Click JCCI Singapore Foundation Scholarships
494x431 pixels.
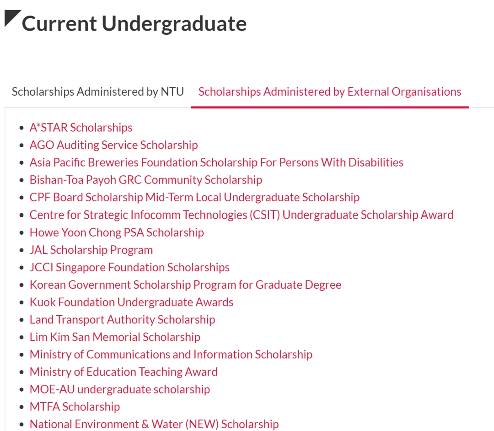(129, 267)
